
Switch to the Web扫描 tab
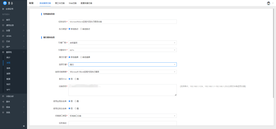click(72, 3)
